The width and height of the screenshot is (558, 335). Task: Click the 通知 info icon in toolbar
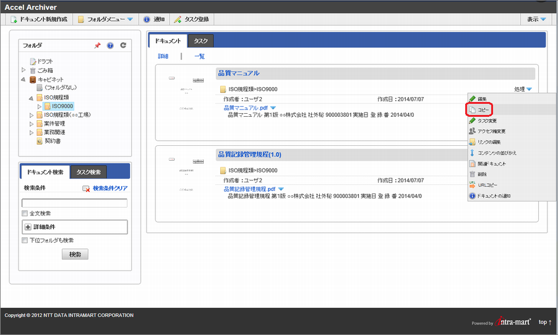click(147, 20)
